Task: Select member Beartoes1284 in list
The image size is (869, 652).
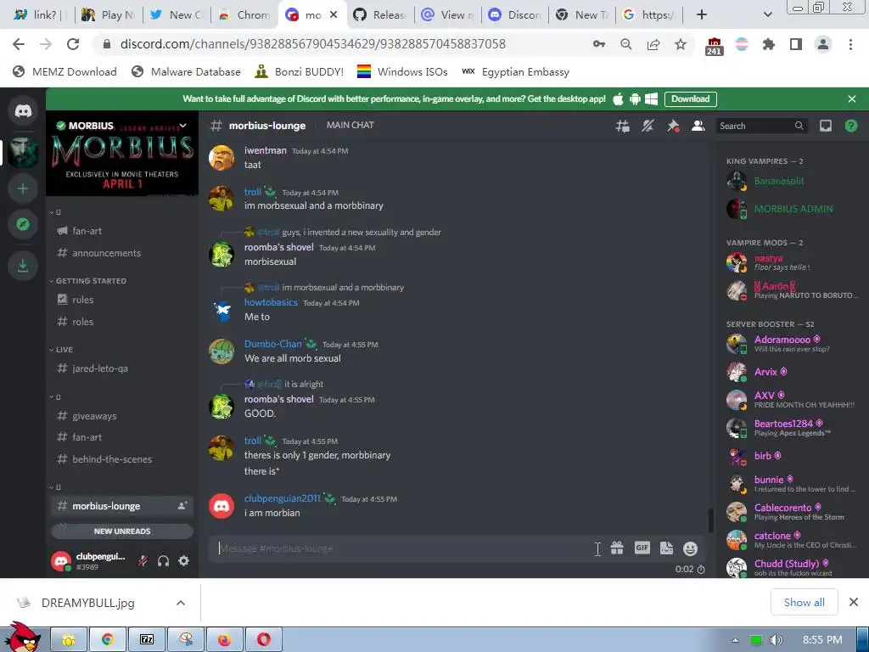Action: (x=793, y=428)
